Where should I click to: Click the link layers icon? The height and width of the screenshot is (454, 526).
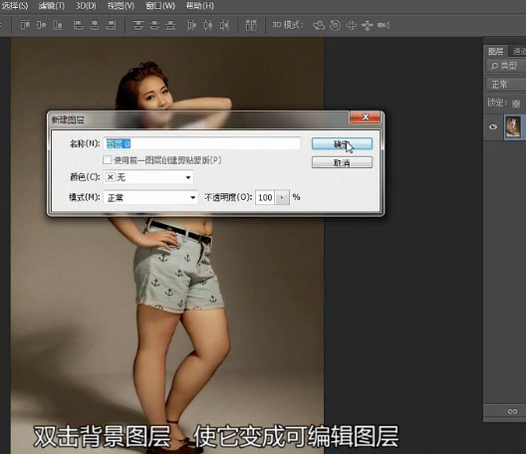[512, 411]
